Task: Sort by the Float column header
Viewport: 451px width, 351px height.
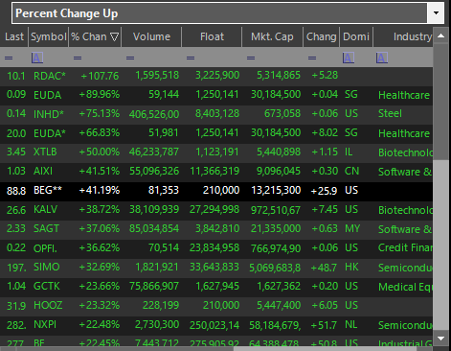Action: [212, 36]
